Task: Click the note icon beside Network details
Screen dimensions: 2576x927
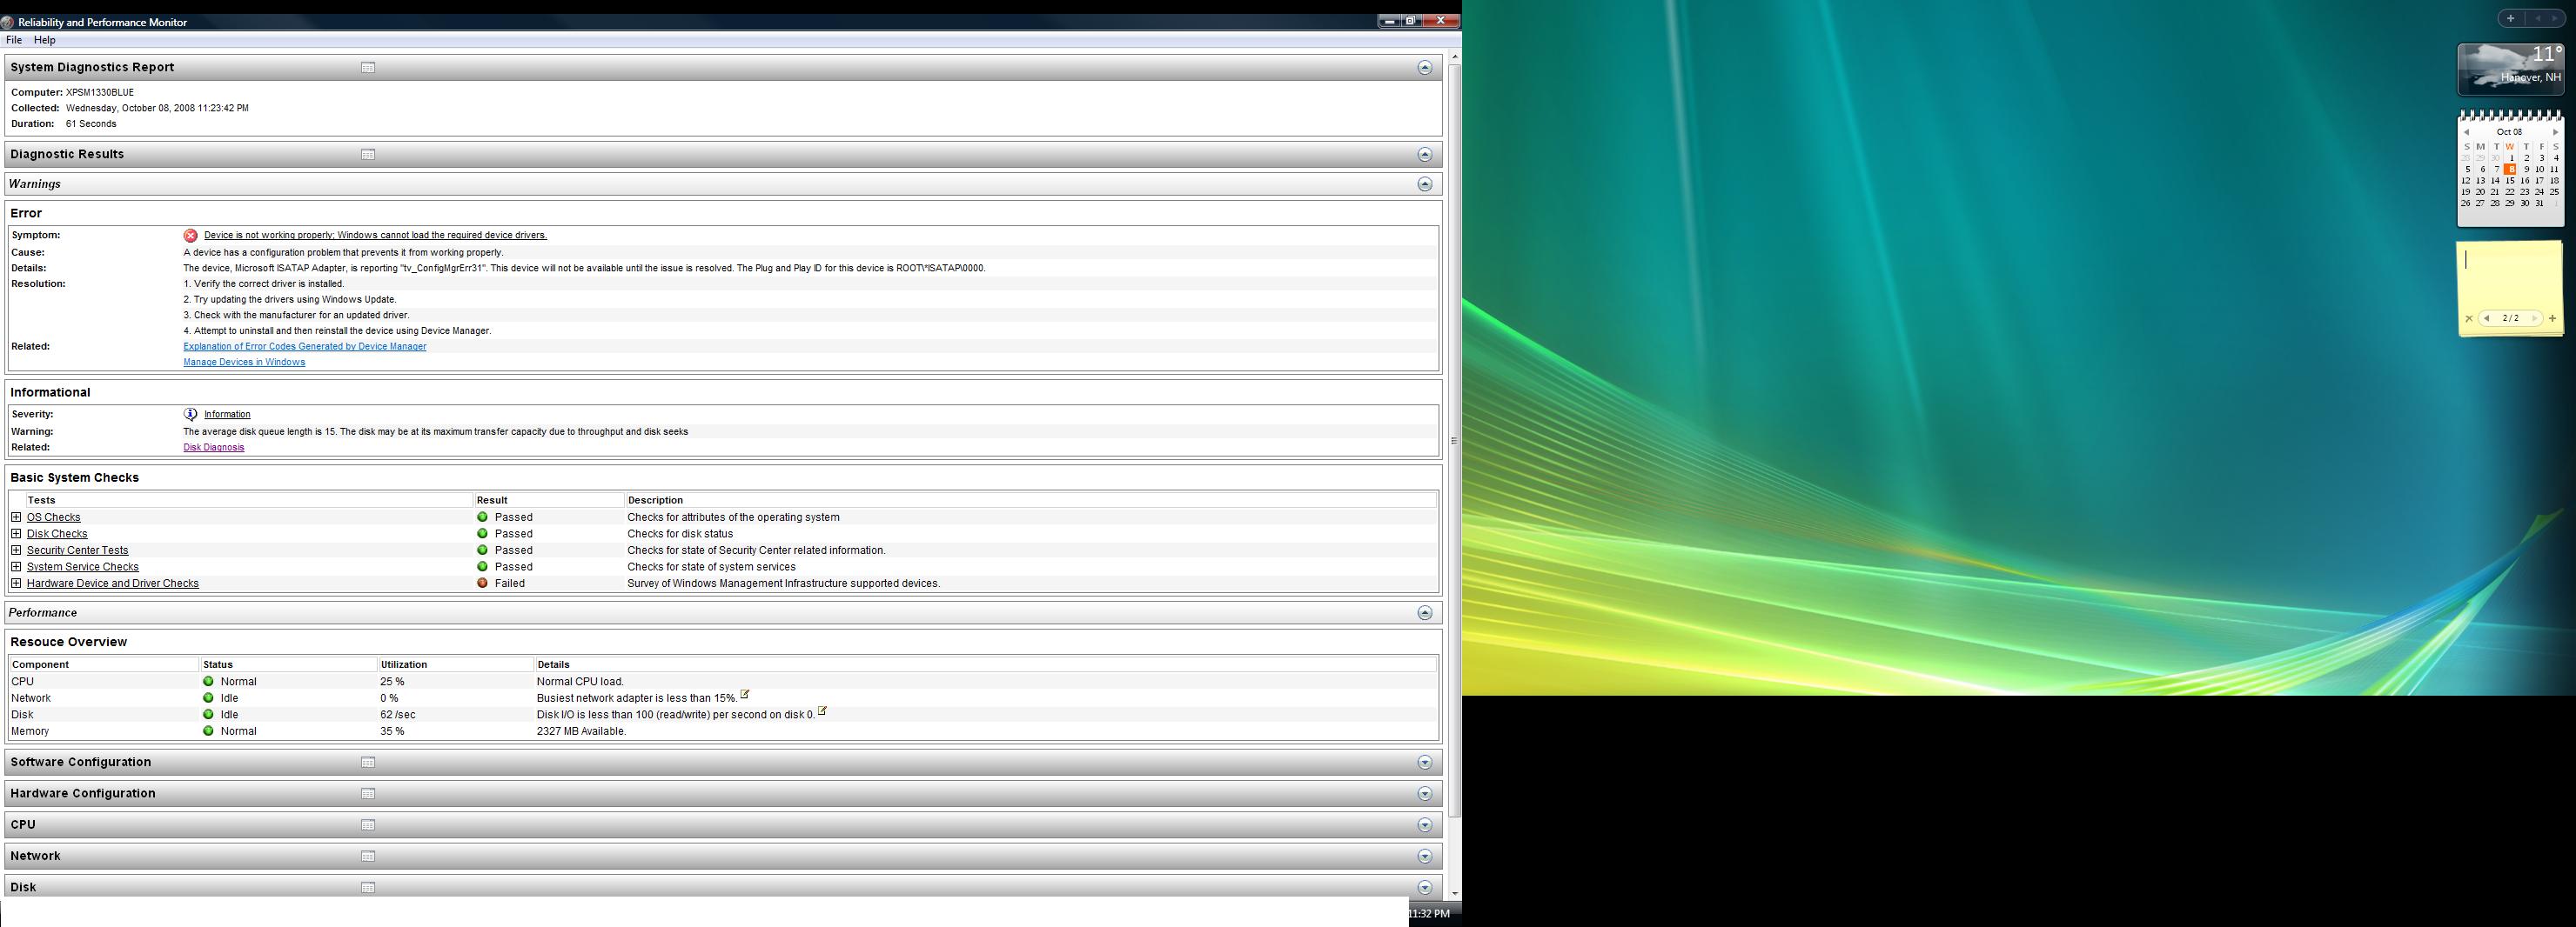Action: tap(745, 696)
